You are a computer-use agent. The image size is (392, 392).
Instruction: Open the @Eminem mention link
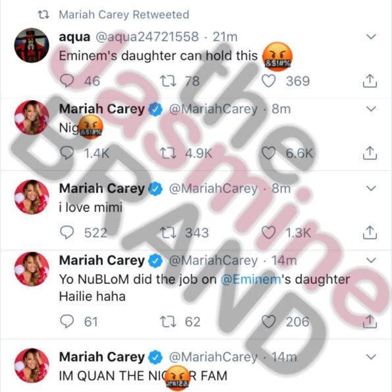251,279
